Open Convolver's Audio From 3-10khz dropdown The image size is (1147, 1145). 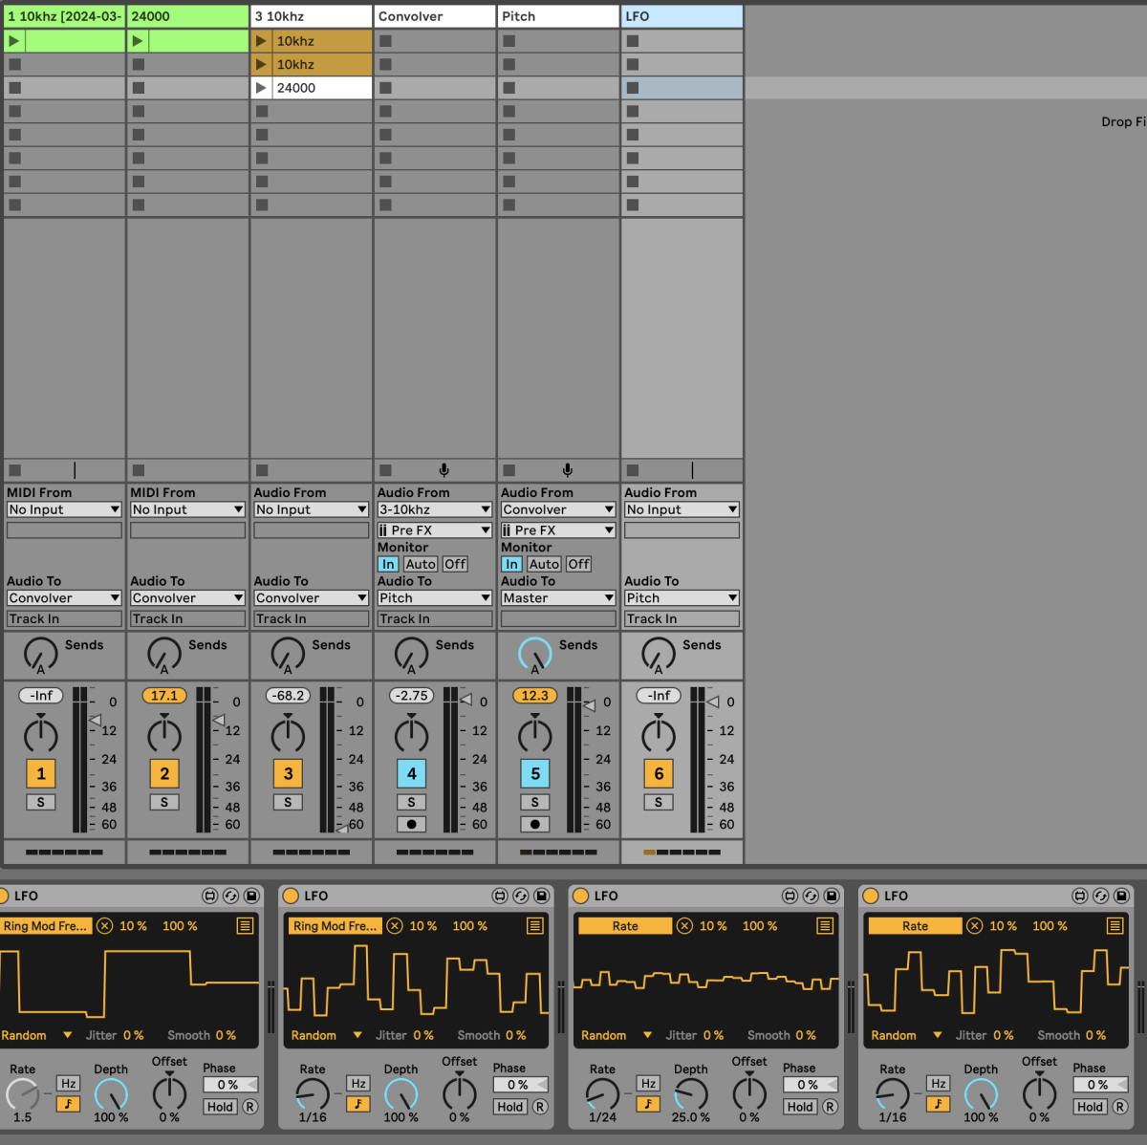tap(434, 509)
